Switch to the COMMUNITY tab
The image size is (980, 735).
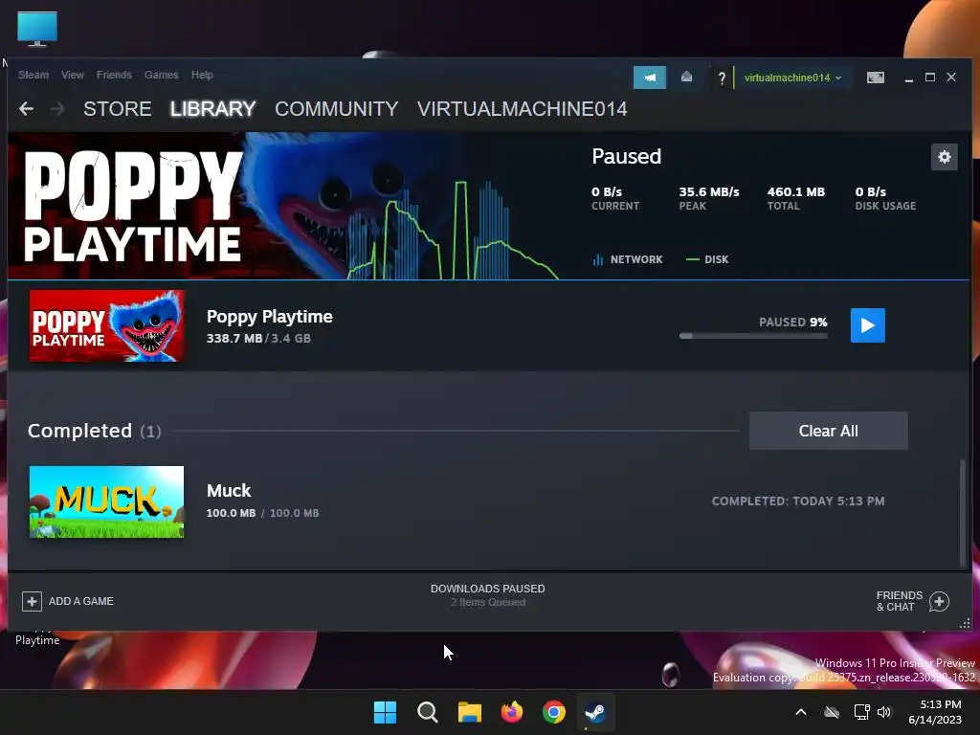336,109
